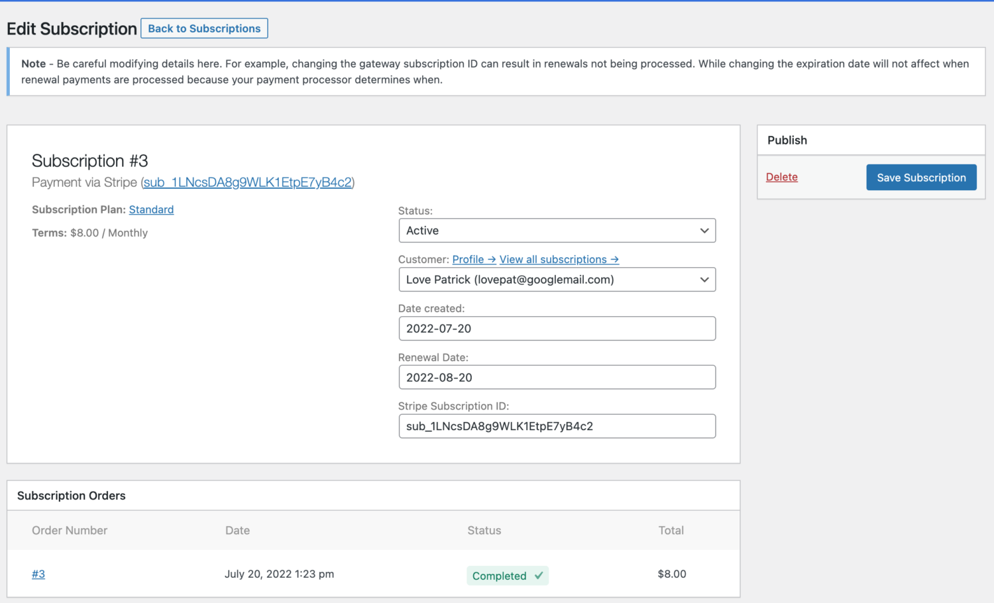Open the Customer dropdown showing Love Patrick
Image resolution: width=994 pixels, height=603 pixels.
click(557, 280)
